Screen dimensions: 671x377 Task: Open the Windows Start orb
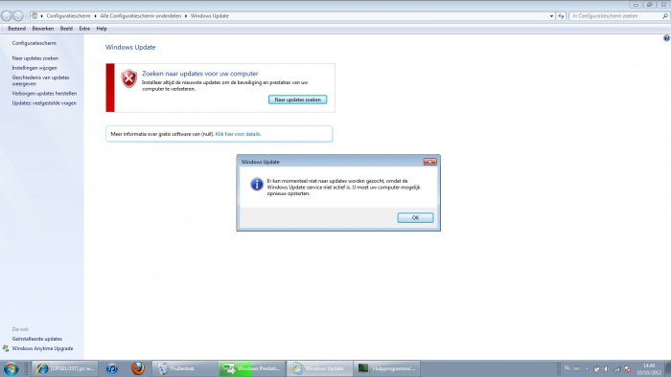[x=11, y=368]
